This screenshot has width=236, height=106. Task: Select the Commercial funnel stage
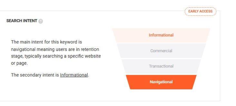(161, 51)
